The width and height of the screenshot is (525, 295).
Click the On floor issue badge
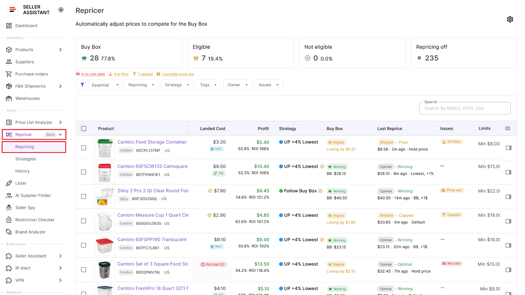452,142
